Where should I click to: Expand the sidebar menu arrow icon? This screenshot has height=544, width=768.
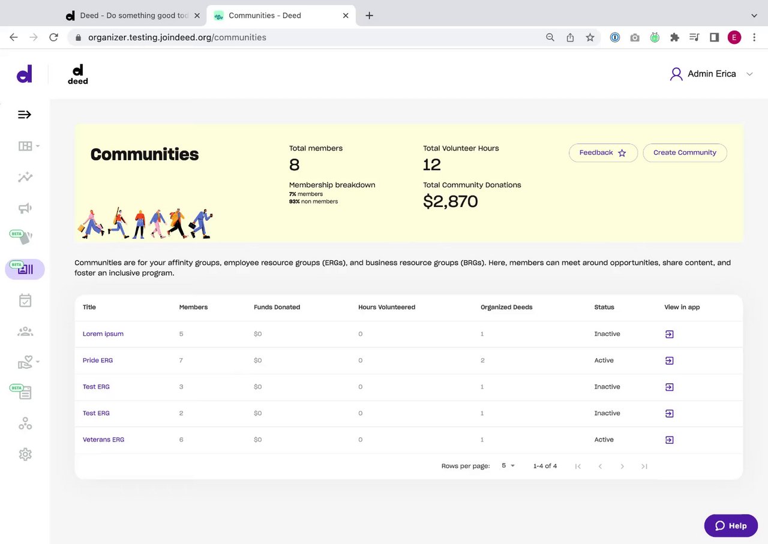(25, 115)
